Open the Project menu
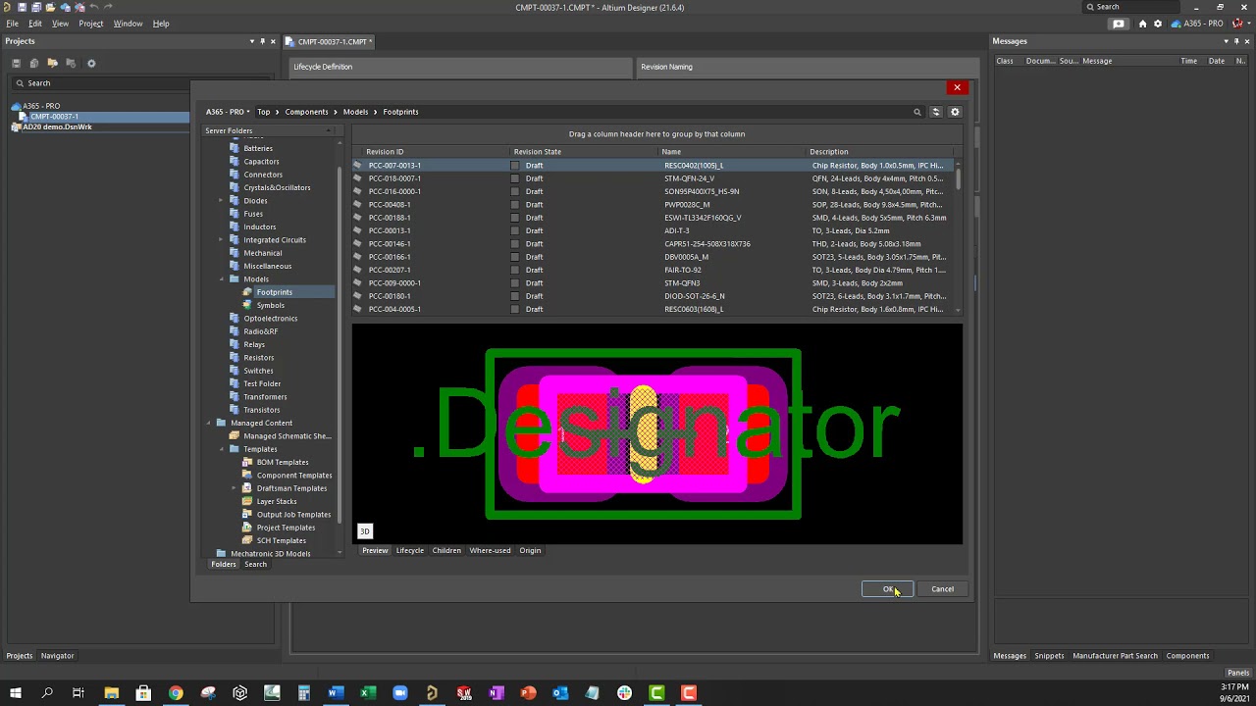Screen dimensions: 1256x706 pos(90,24)
